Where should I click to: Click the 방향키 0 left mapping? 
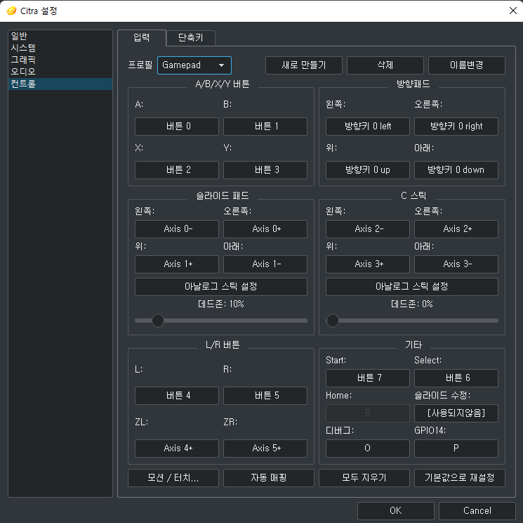coord(368,127)
